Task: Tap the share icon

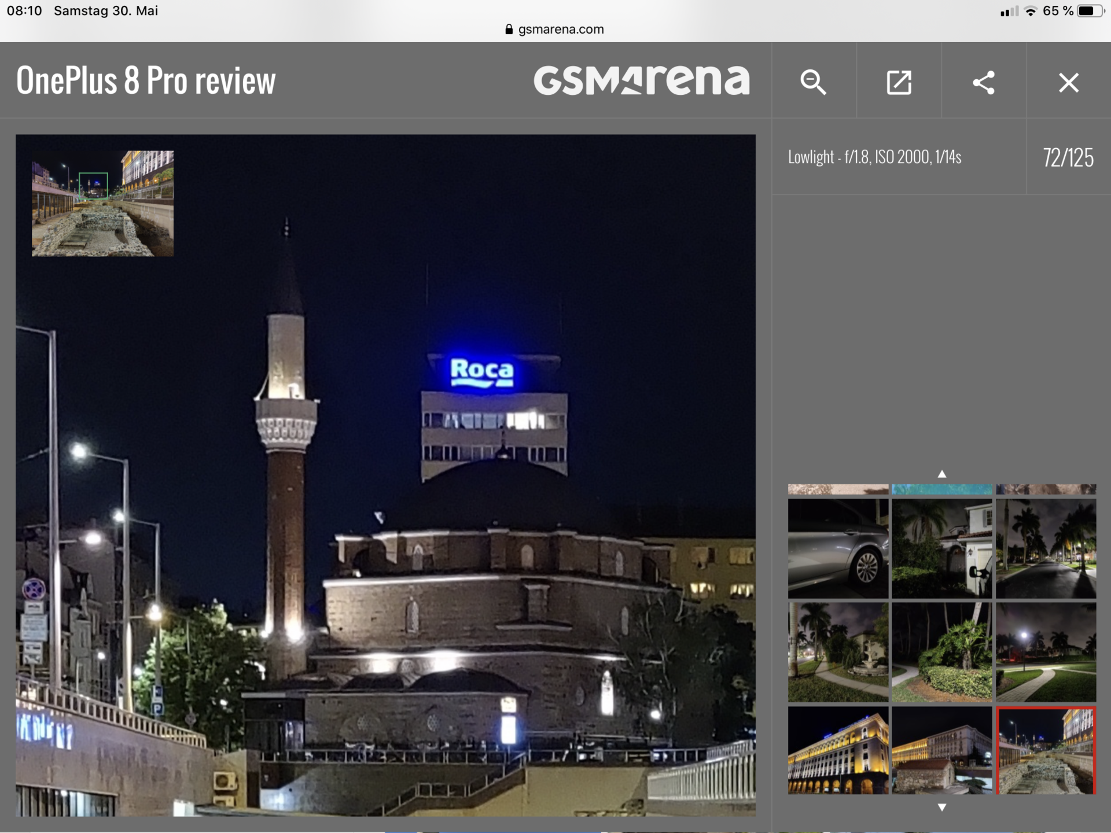Action: (984, 82)
